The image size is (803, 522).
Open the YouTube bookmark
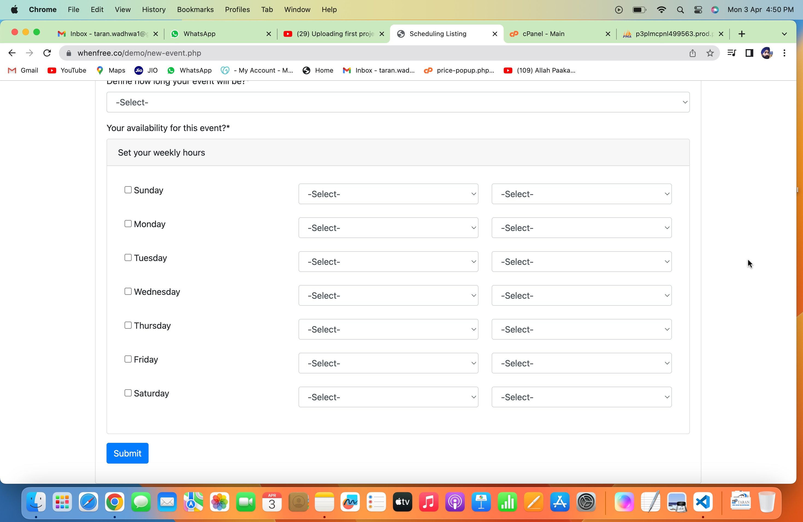[x=67, y=70]
